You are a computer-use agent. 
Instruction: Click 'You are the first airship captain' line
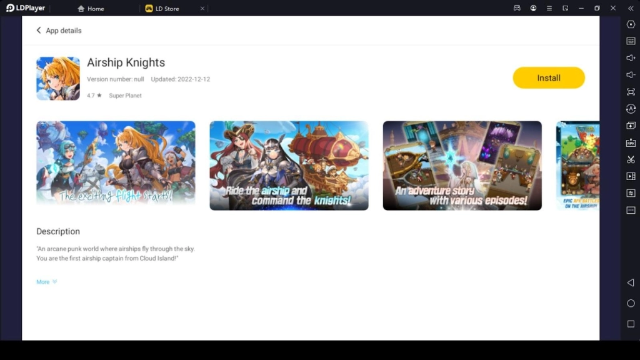pyautogui.click(x=107, y=258)
